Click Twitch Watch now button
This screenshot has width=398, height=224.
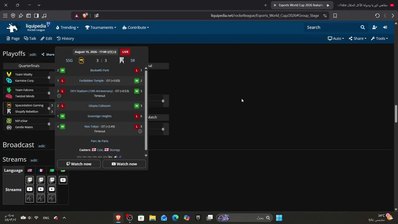(x=79, y=164)
